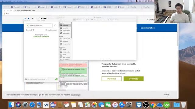This screenshot has height=109, width=195.
Task: Refresh contracts in Time Tracker window
Action: click(x=55, y=25)
